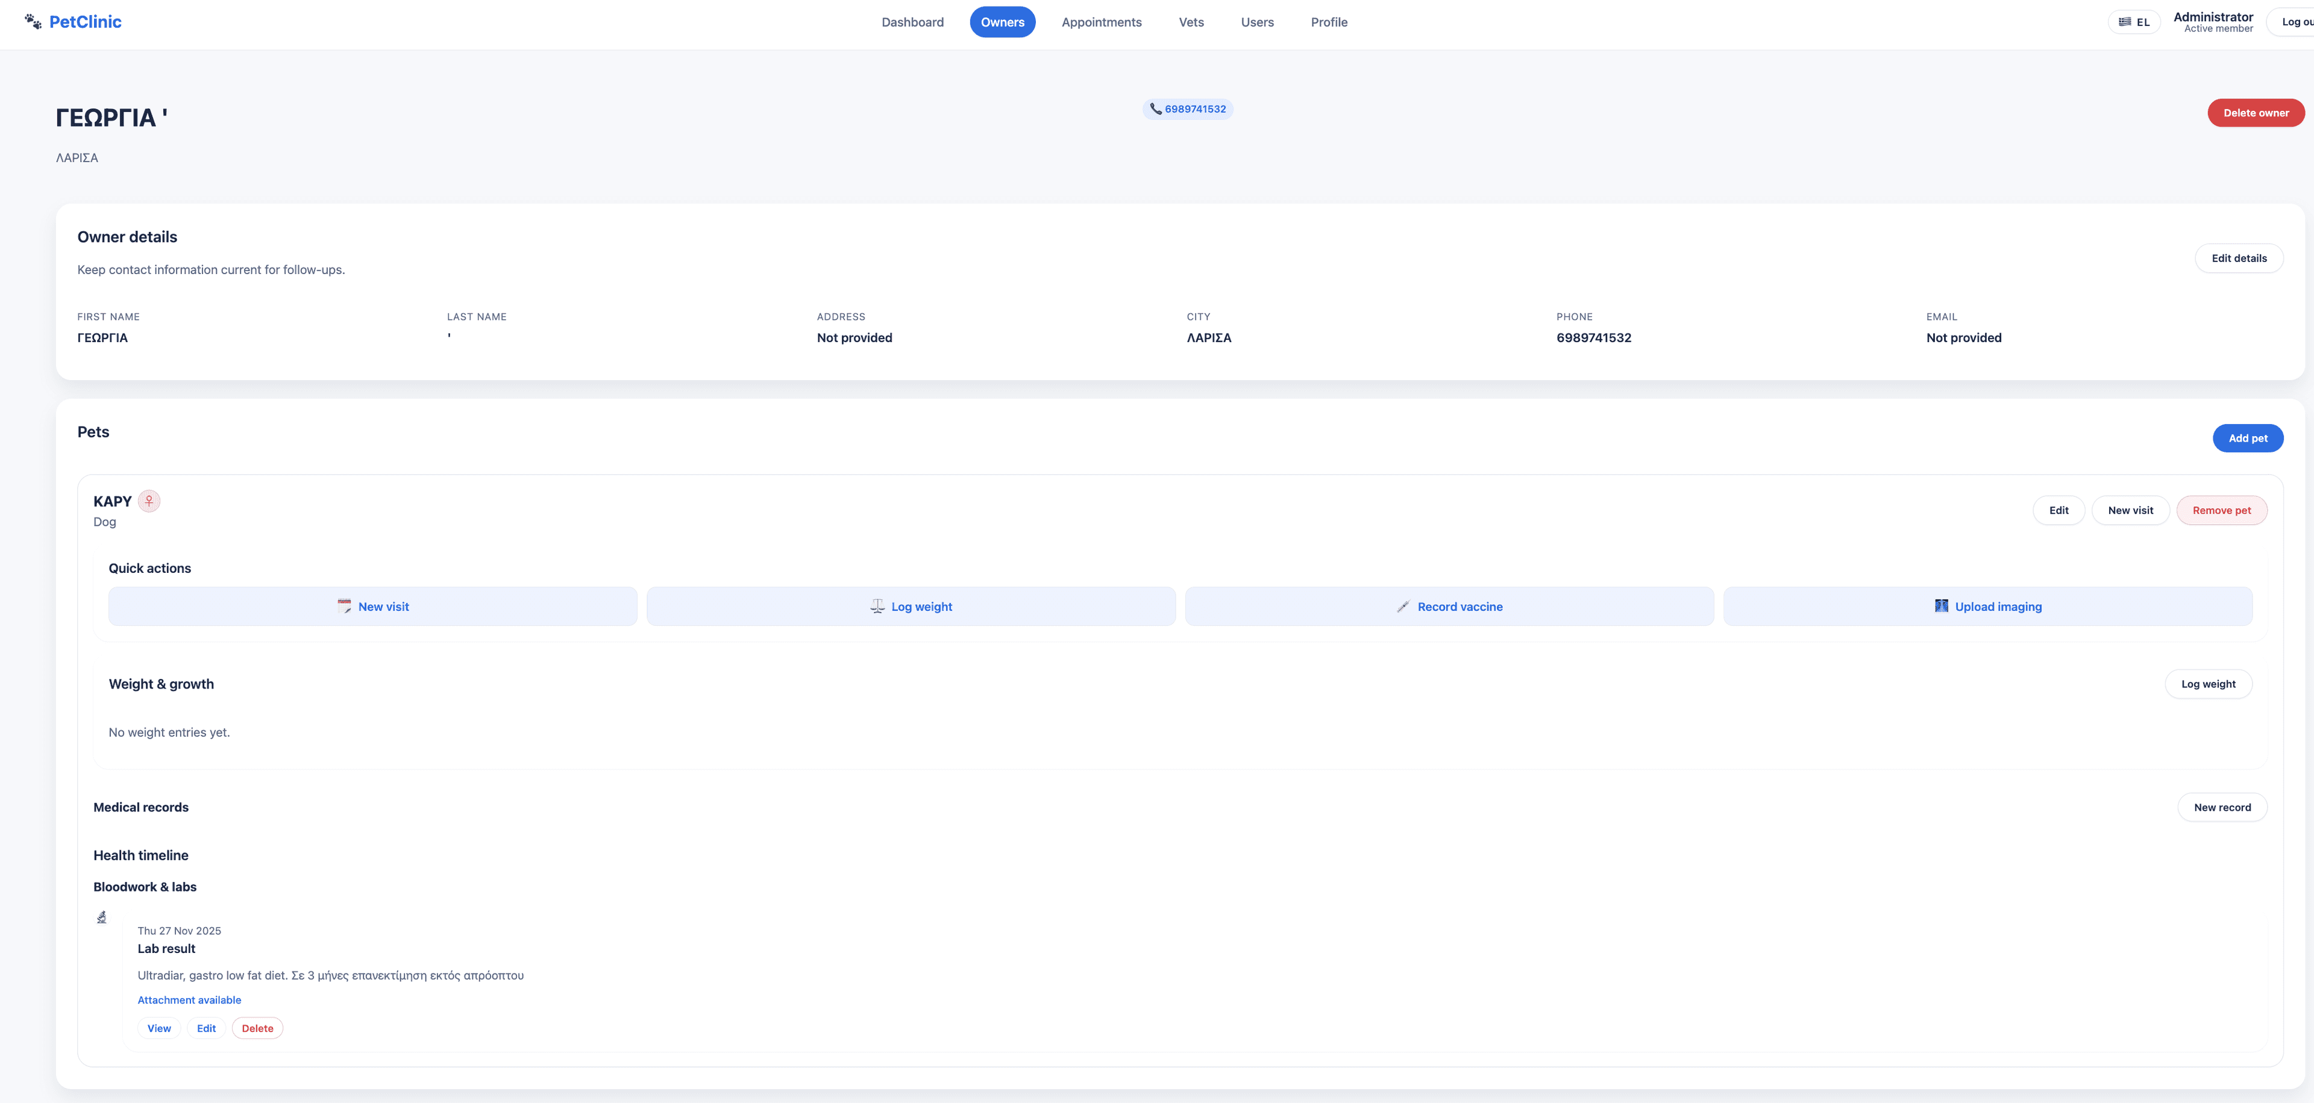Switch to the Dashboard tab

[913, 22]
